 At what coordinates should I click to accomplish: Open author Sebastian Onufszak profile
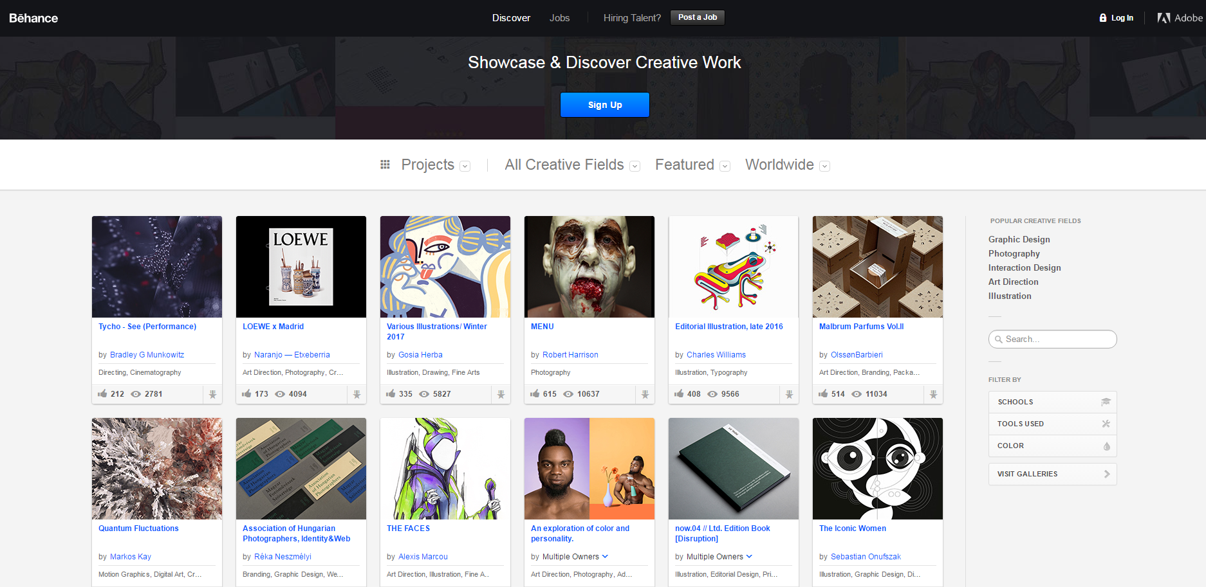point(866,557)
